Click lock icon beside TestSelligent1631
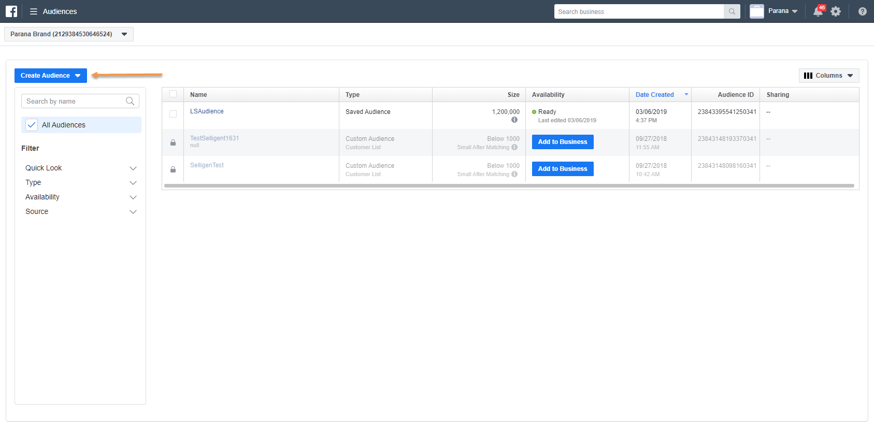This screenshot has width=874, height=446. (x=173, y=142)
